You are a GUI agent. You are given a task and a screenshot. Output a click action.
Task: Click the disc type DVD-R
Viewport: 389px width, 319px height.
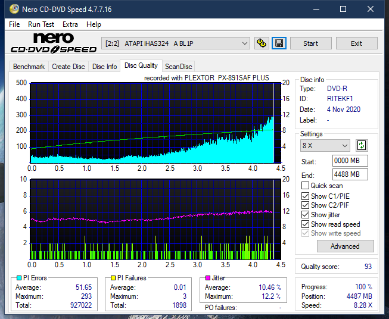[x=337, y=89]
